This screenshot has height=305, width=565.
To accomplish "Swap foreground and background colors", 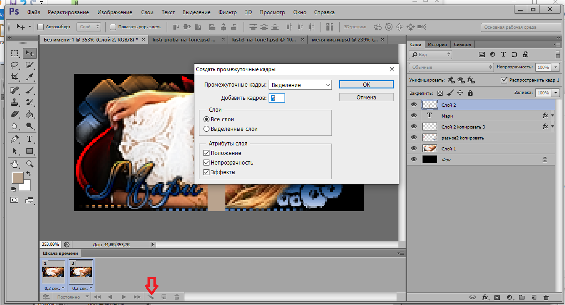I will [28, 174].
